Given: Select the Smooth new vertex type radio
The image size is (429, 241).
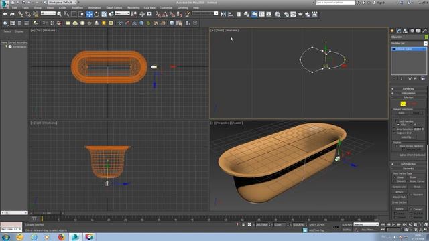Looking at the screenshot, I should pos(395,181).
